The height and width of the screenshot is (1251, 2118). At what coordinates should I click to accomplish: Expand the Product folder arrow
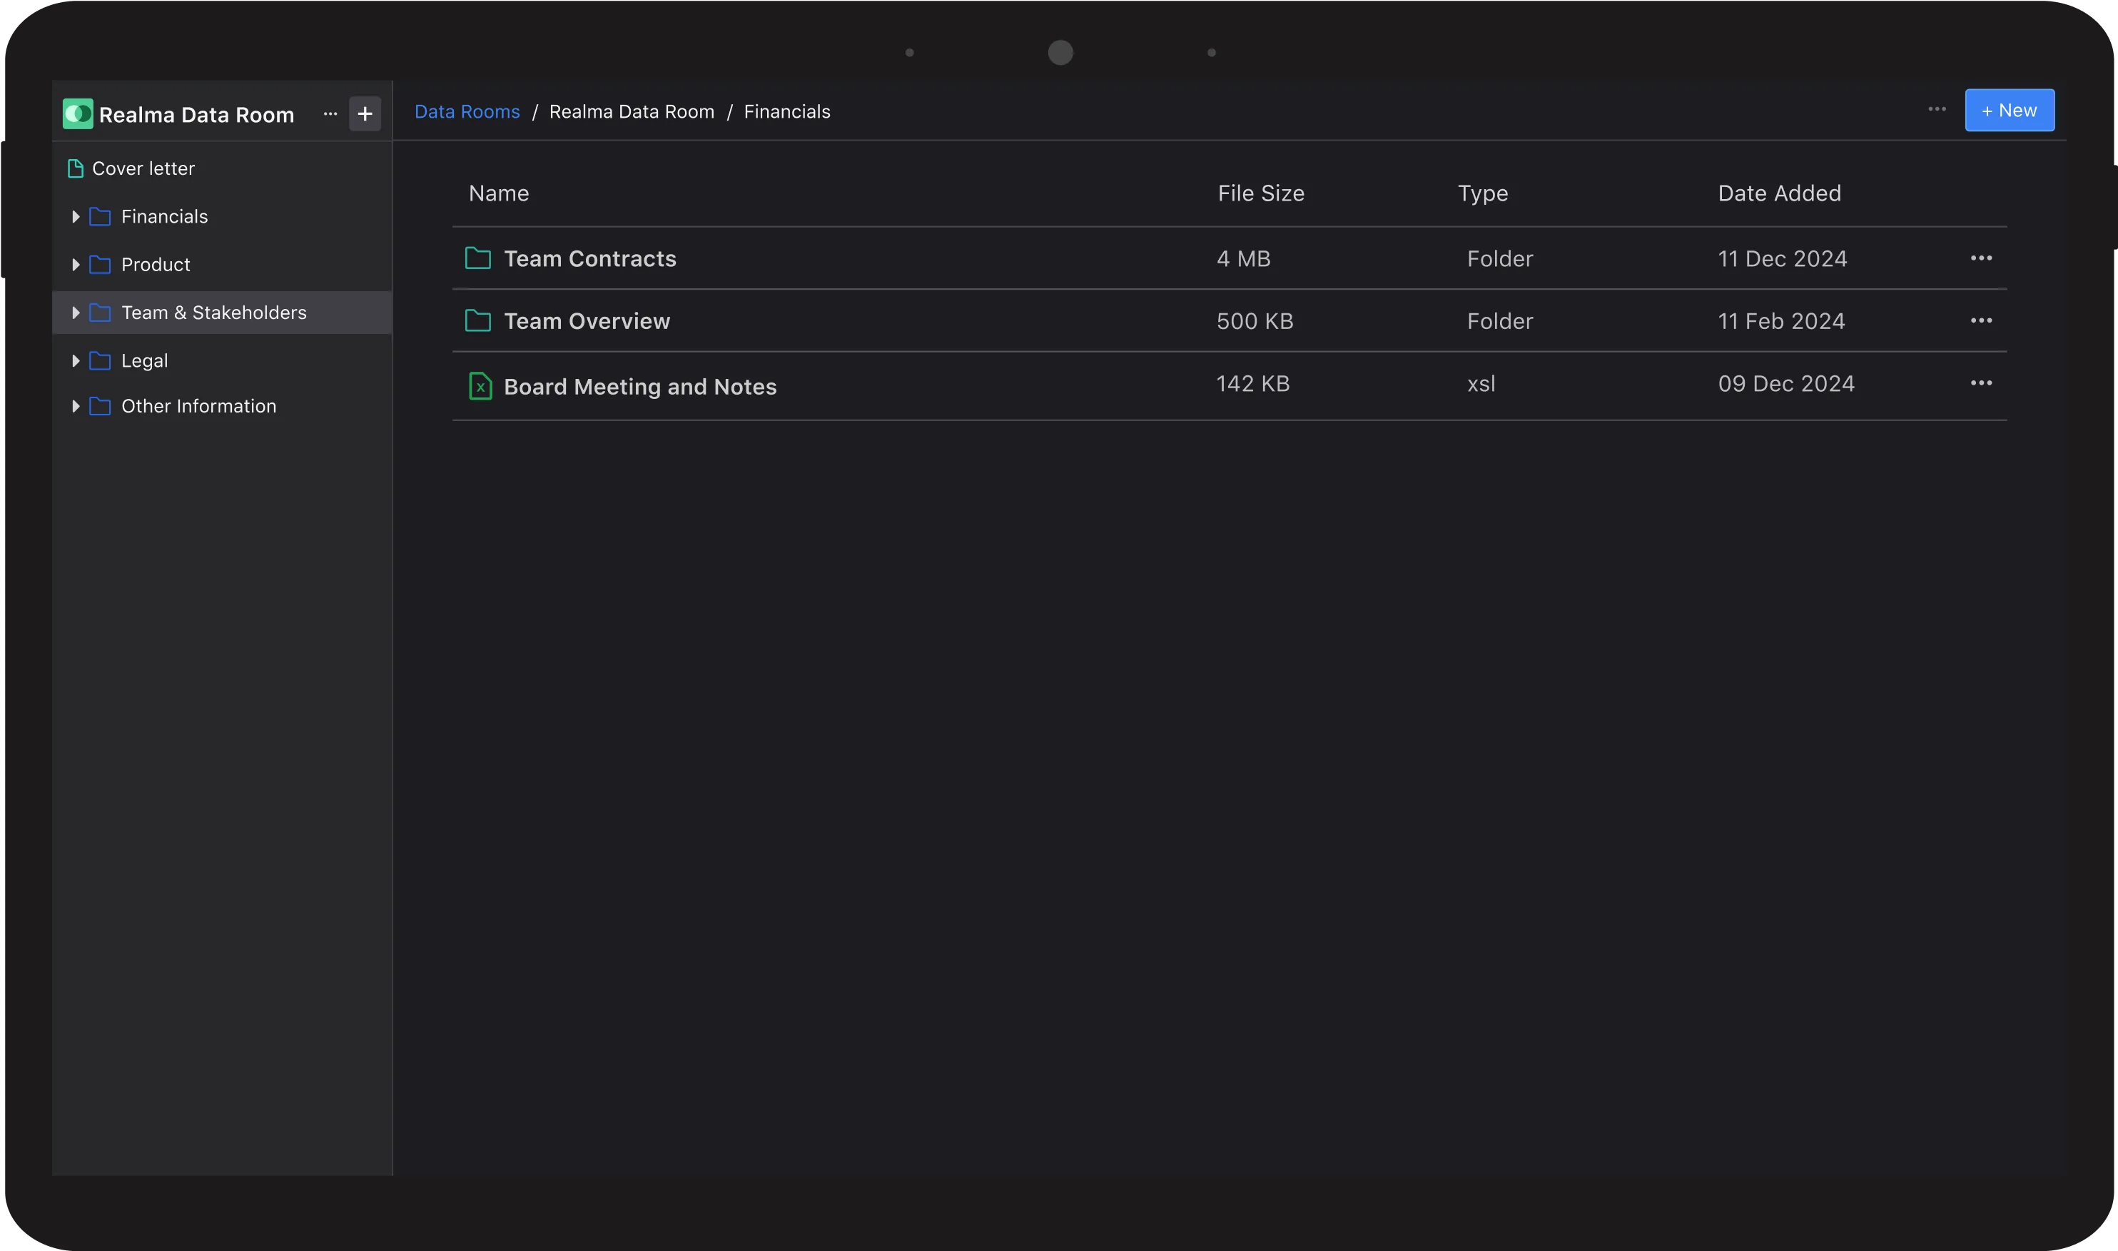(76, 265)
